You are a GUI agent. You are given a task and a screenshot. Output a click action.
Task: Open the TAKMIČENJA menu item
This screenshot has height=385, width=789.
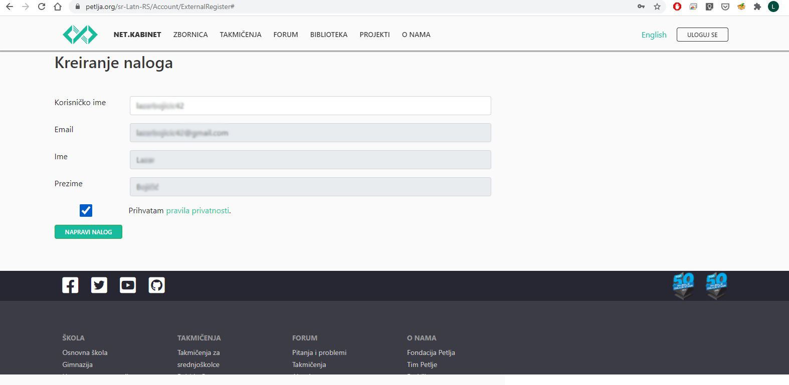(241, 35)
